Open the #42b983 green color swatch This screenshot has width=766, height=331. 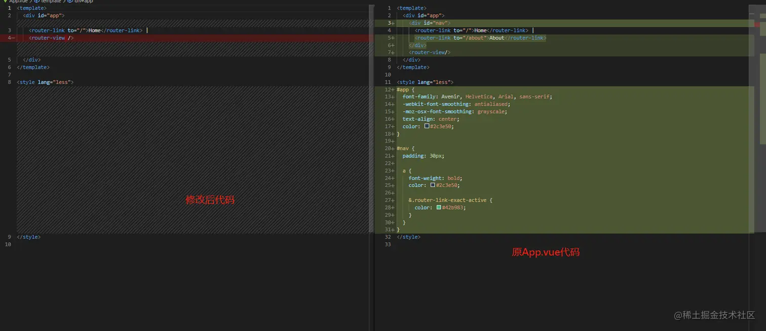point(439,208)
